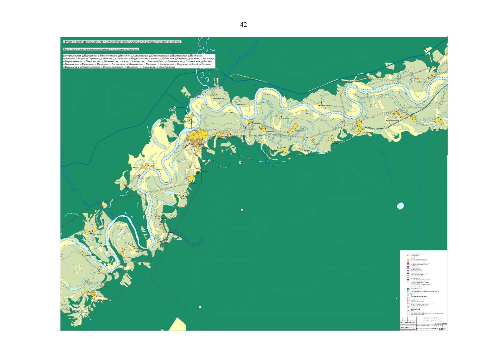Click the lavender plot south of the central town
Viewport: 487px width, 344px height.
pyautogui.click(x=195, y=166)
